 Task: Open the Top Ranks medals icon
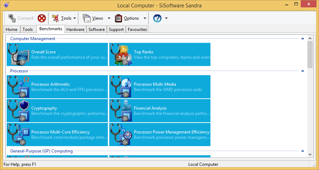point(121,54)
